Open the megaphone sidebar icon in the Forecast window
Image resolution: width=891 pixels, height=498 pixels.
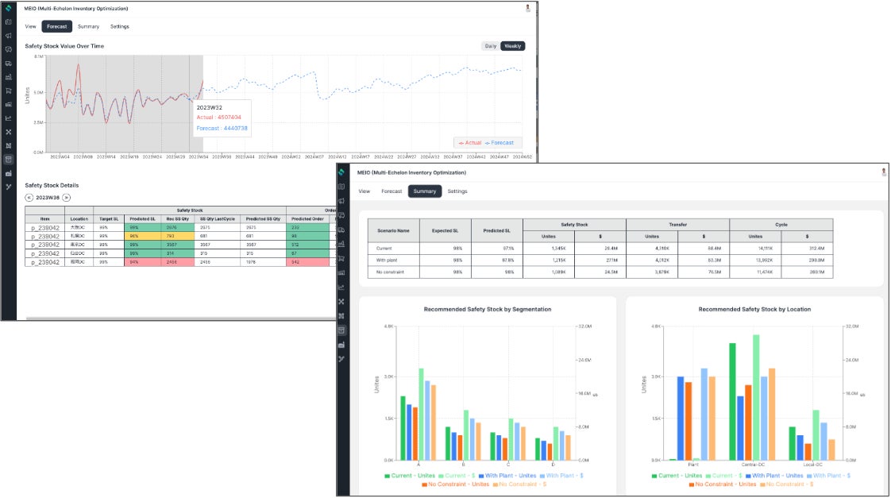[x=9, y=36]
